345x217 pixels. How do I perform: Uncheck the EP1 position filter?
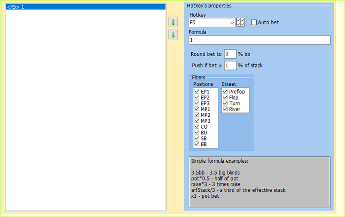(x=197, y=91)
